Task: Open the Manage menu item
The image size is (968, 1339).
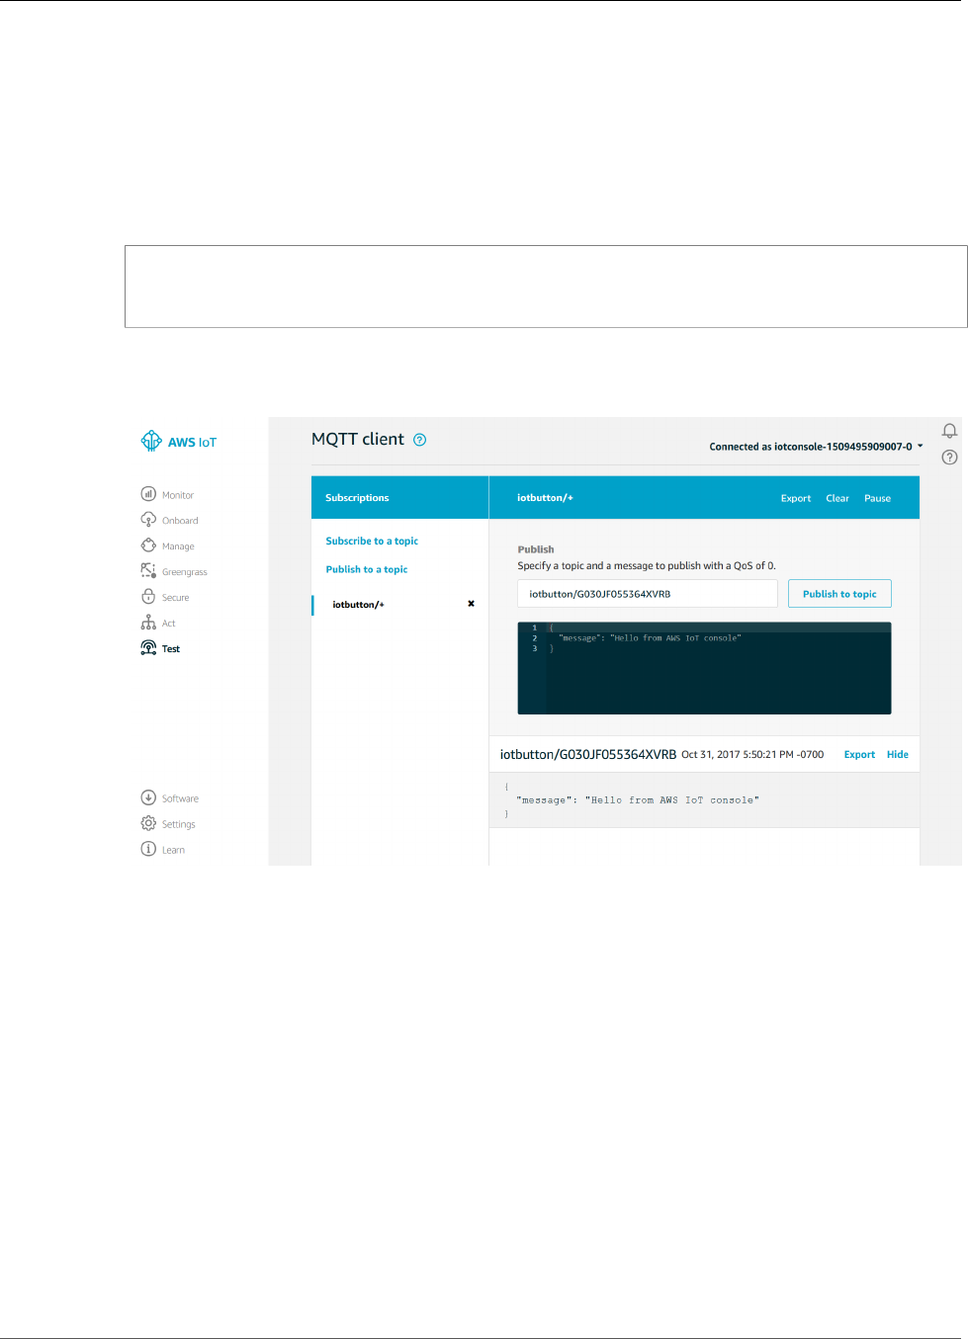Action: click(x=178, y=546)
